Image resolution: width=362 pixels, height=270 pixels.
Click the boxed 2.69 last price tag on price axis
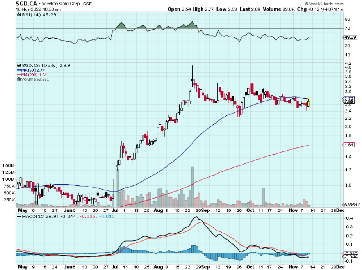(x=349, y=101)
